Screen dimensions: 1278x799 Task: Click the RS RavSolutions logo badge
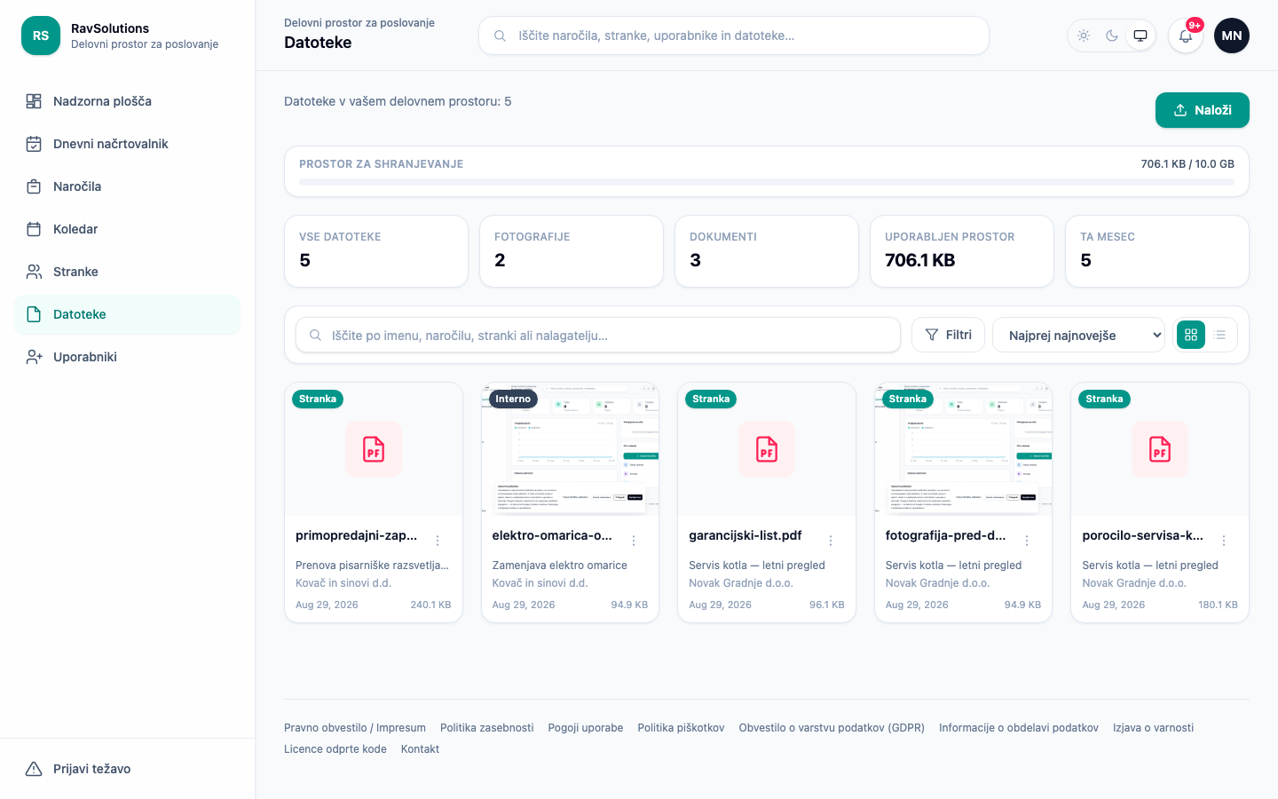(x=41, y=36)
